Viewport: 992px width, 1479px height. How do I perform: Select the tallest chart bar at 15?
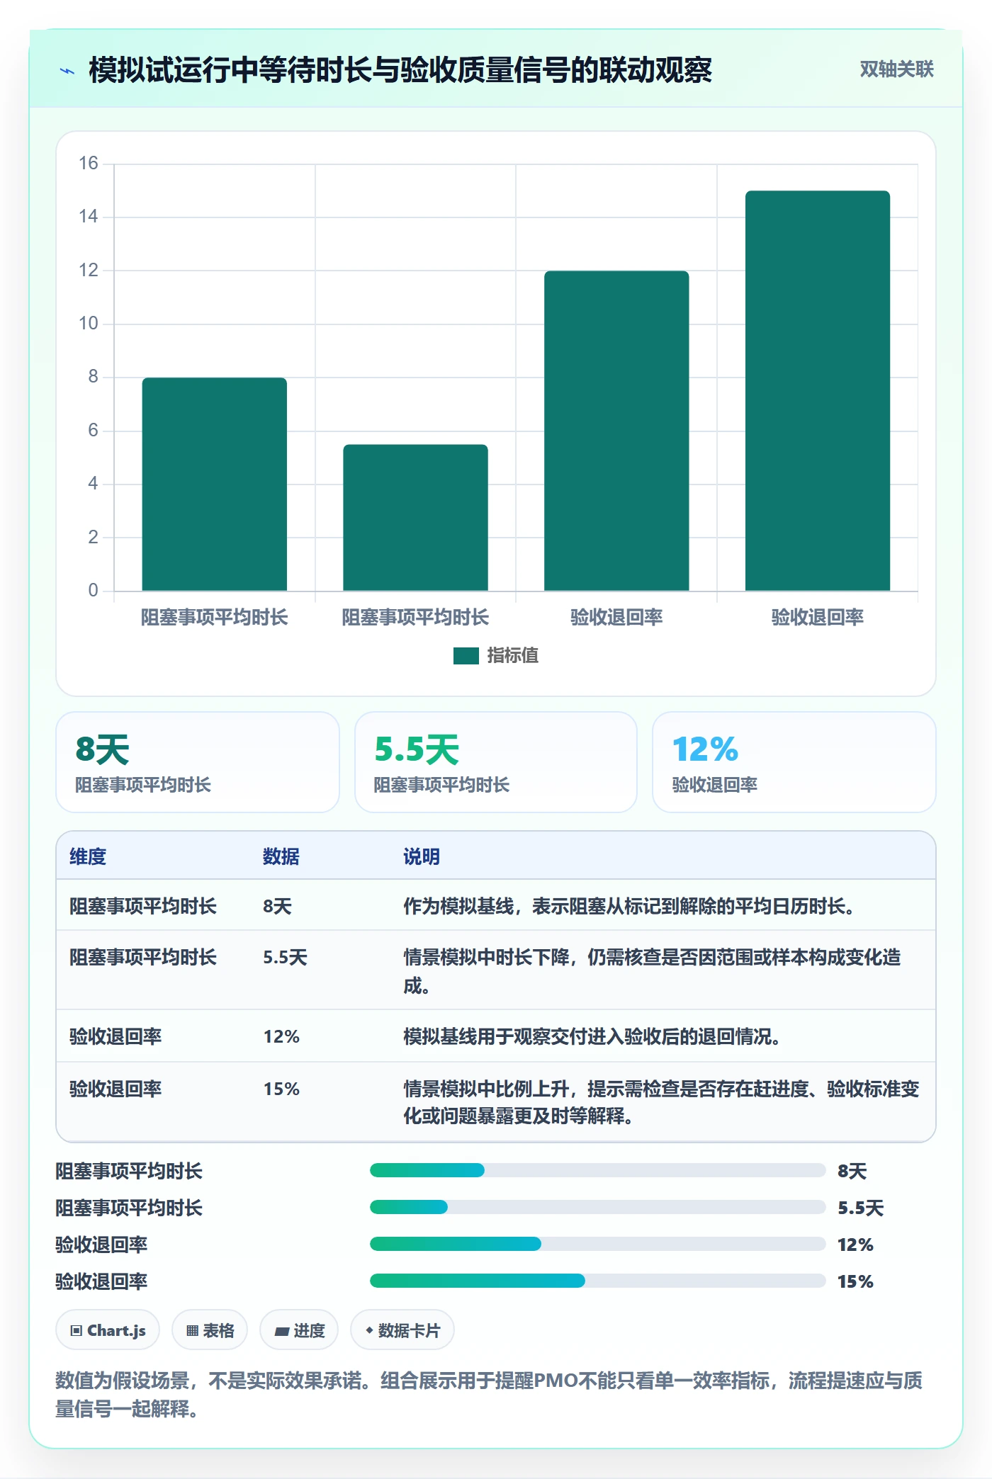pos(818,390)
